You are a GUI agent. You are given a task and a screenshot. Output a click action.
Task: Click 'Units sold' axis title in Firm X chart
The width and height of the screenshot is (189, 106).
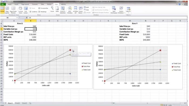coord(46,85)
